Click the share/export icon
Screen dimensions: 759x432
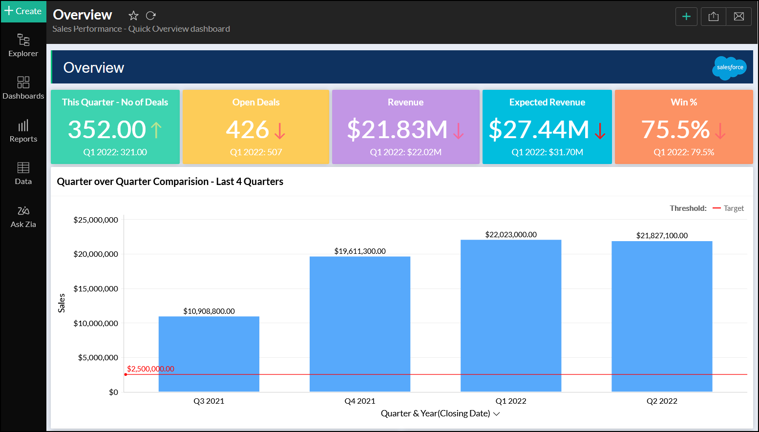713,17
